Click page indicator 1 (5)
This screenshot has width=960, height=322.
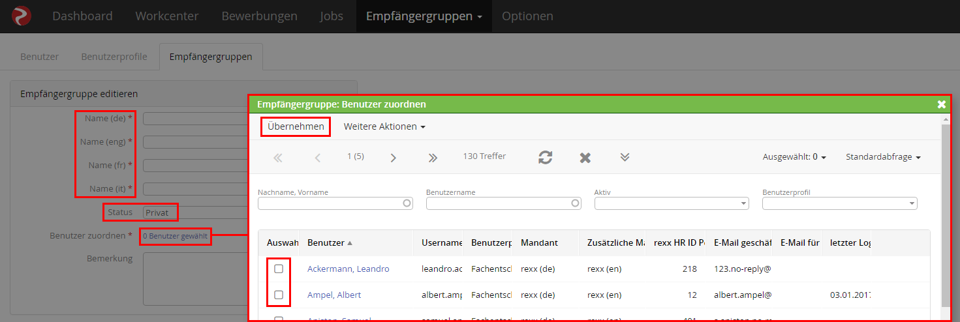[356, 156]
